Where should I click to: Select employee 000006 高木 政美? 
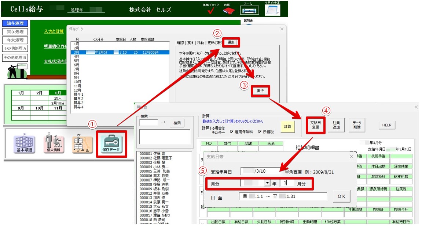[154, 176]
